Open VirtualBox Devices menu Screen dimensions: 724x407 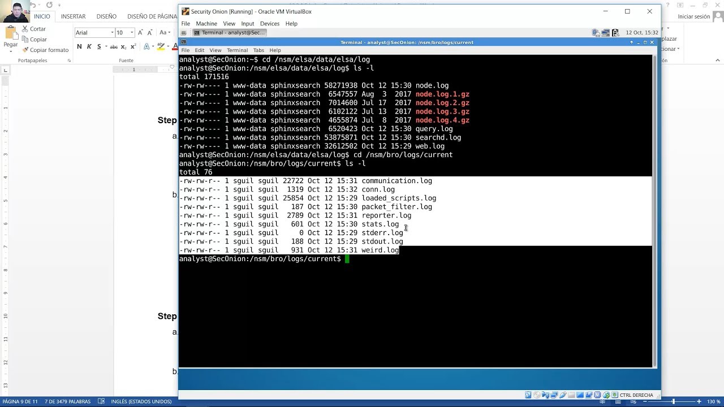(x=270, y=24)
